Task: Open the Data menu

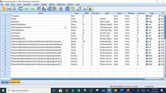Action: pyautogui.click(x=19, y=5)
